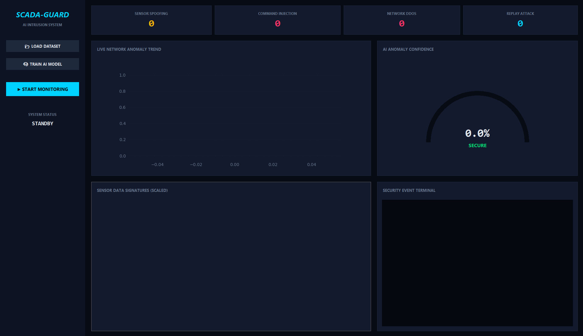
Task: Click the brain icon on TRAIN AI MODEL
Action: (x=26, y=64)
